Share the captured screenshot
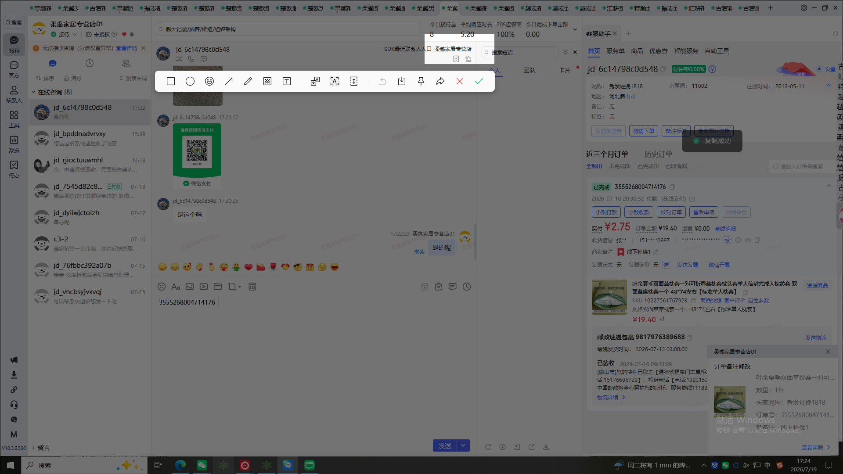This screenshot has height=474, width=843. [x=440, y=81]
